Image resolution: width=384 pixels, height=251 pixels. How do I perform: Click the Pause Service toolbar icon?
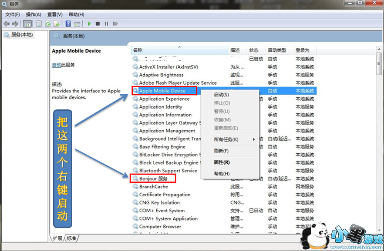[x=106, y=24]
